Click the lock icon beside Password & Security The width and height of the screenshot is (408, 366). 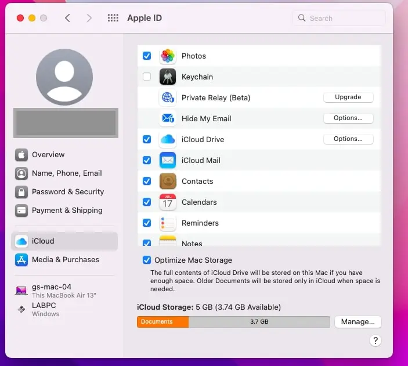(x=21, y=192)
